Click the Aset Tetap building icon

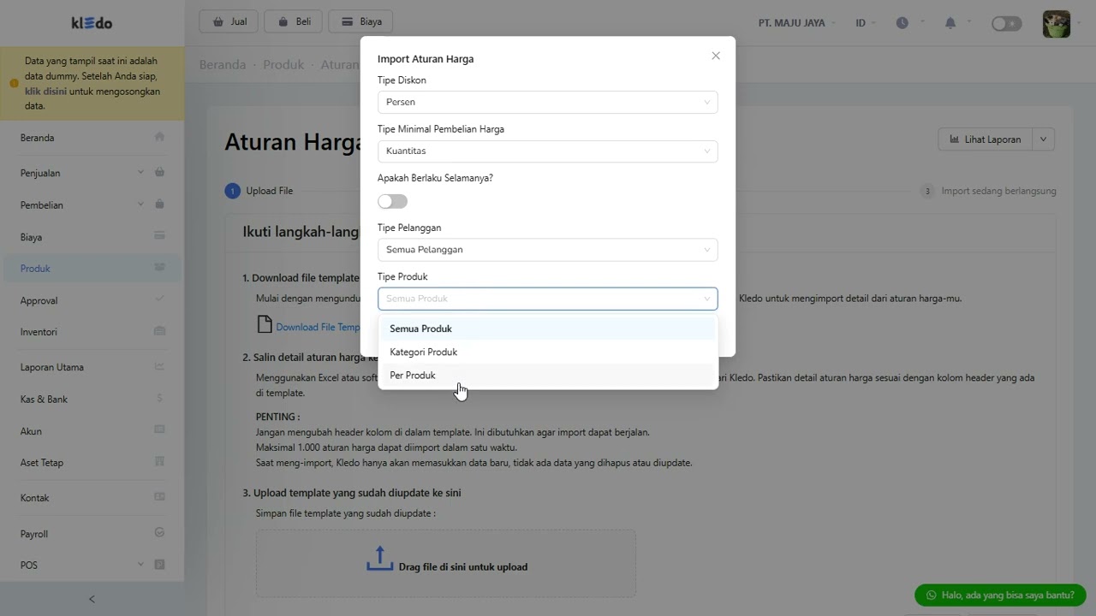159,462
